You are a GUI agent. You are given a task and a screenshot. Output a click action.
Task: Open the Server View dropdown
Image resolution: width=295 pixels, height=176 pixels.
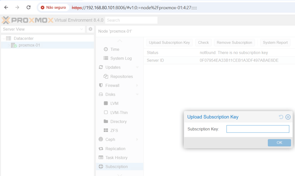pos(81,29)
